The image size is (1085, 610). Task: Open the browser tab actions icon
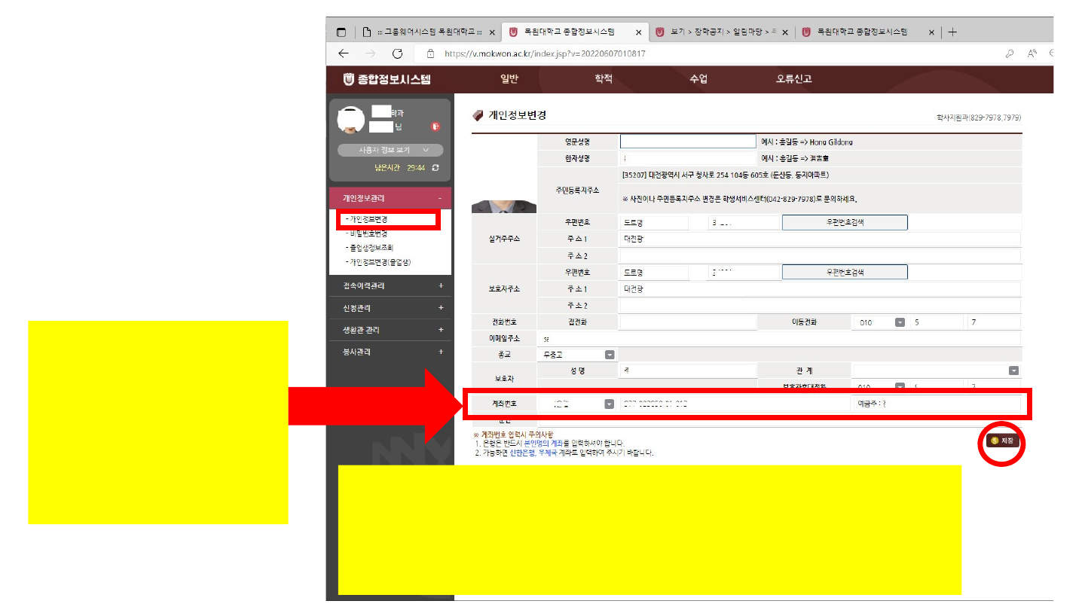click(x=341, y=32)
